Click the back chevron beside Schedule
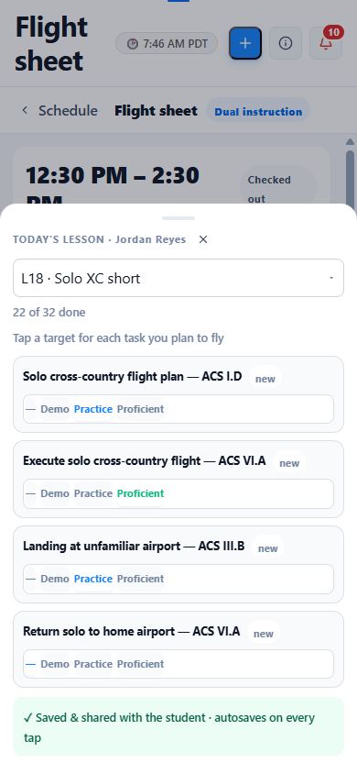Screen dimensions: 357x774 [x=25, y=111]
